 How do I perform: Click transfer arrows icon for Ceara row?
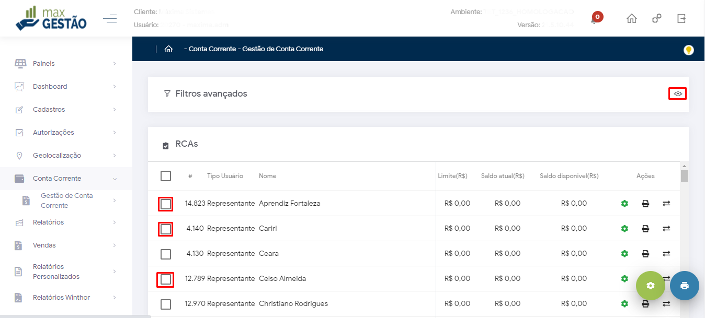(666, 254)
